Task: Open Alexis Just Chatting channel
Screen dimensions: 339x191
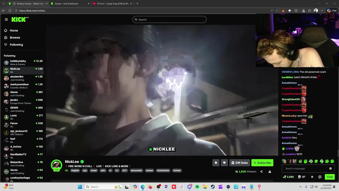Action: tap(23, 94)
